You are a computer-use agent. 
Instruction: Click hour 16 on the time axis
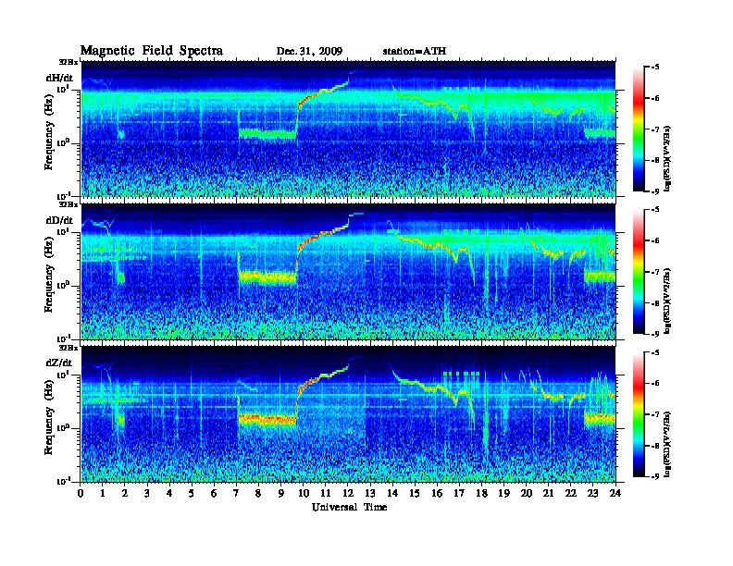tap(437, 493)
